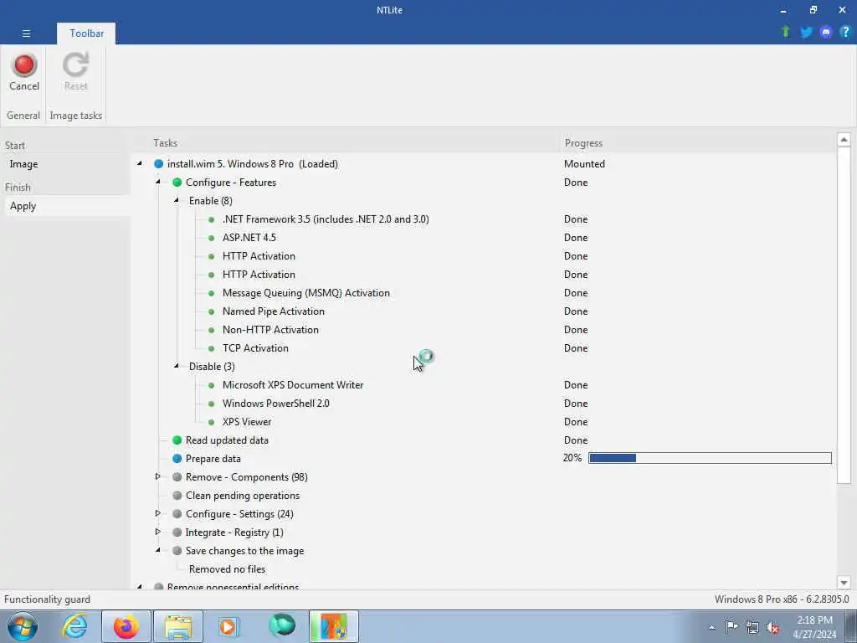The width and height of the screenshot is (857, 643).
Task: Click the Prepare data progress bar
Action: [710, 458]
